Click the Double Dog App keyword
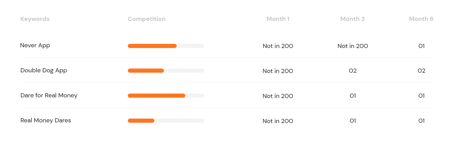 pyautogui.click(x=44, y=70)
